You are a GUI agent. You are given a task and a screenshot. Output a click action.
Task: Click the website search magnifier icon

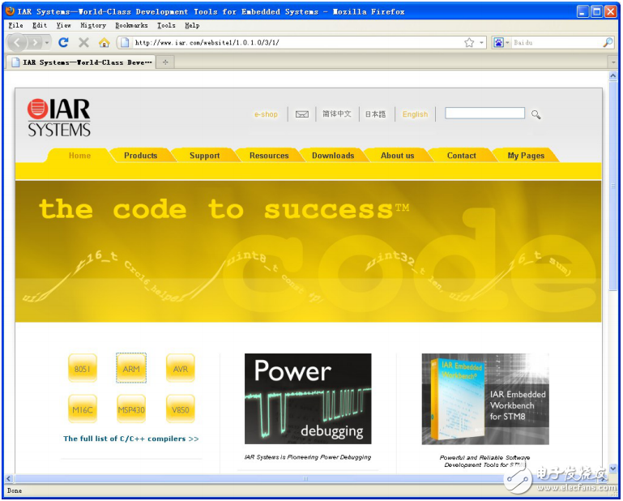click(536, 114)
